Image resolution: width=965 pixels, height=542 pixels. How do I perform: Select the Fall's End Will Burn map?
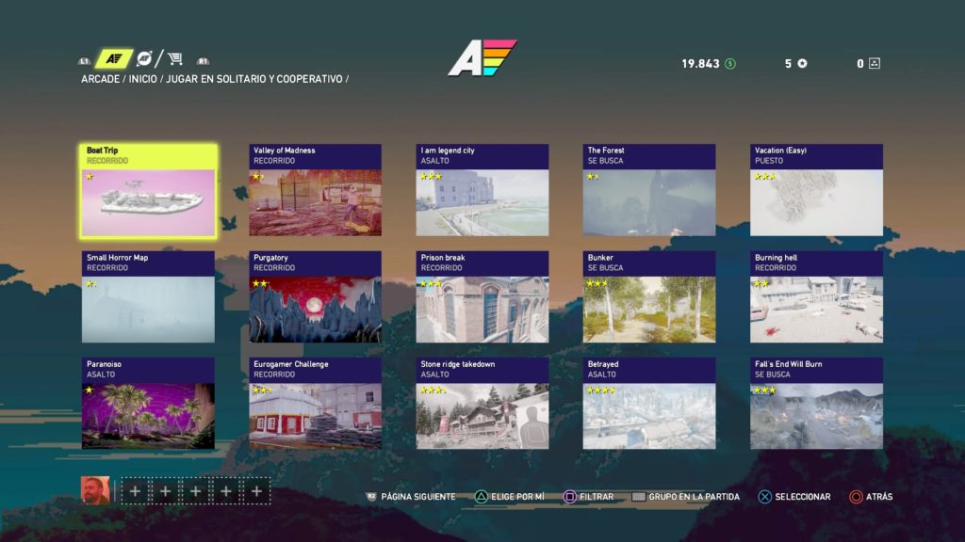point(816,403)
